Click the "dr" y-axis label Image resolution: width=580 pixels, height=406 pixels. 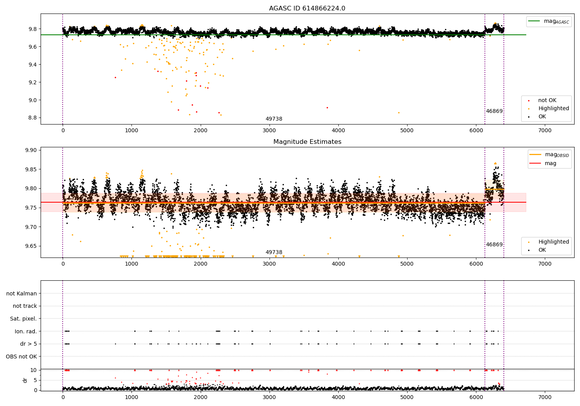click(x=25, y=380)
